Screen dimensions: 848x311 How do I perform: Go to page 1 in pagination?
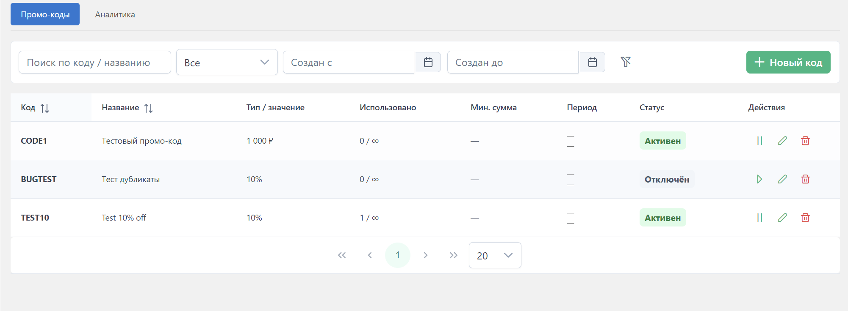[397, 255]
